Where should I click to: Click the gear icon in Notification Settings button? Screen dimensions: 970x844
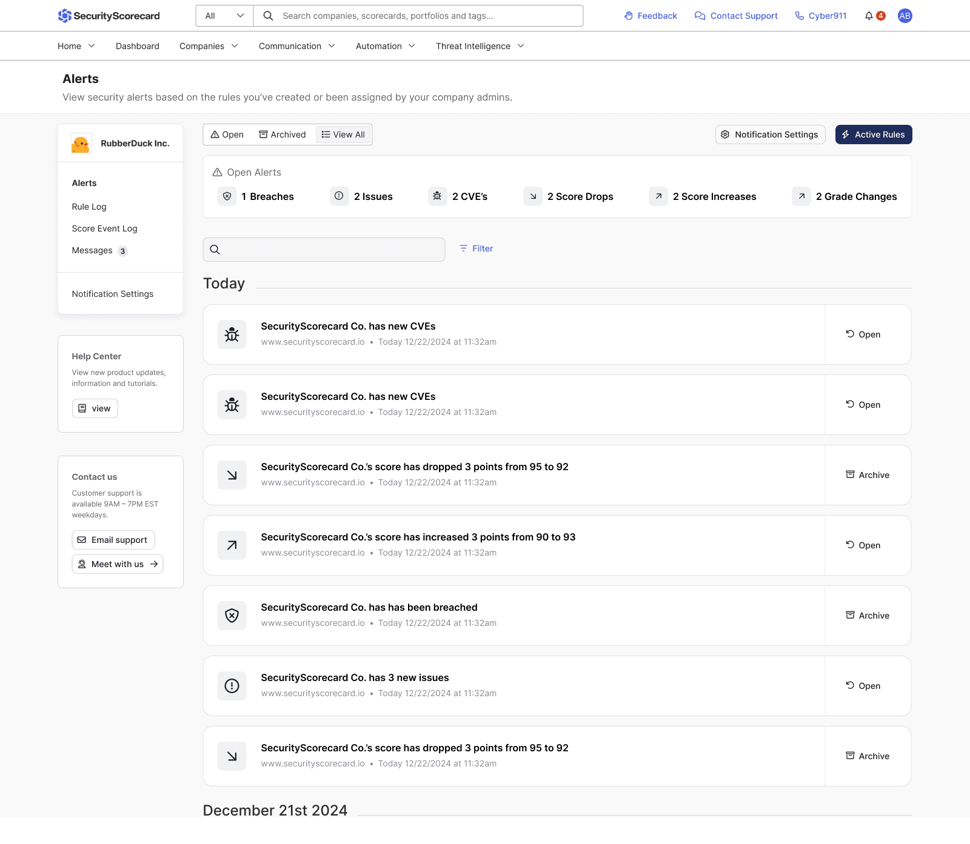click(x=725, y=135)
